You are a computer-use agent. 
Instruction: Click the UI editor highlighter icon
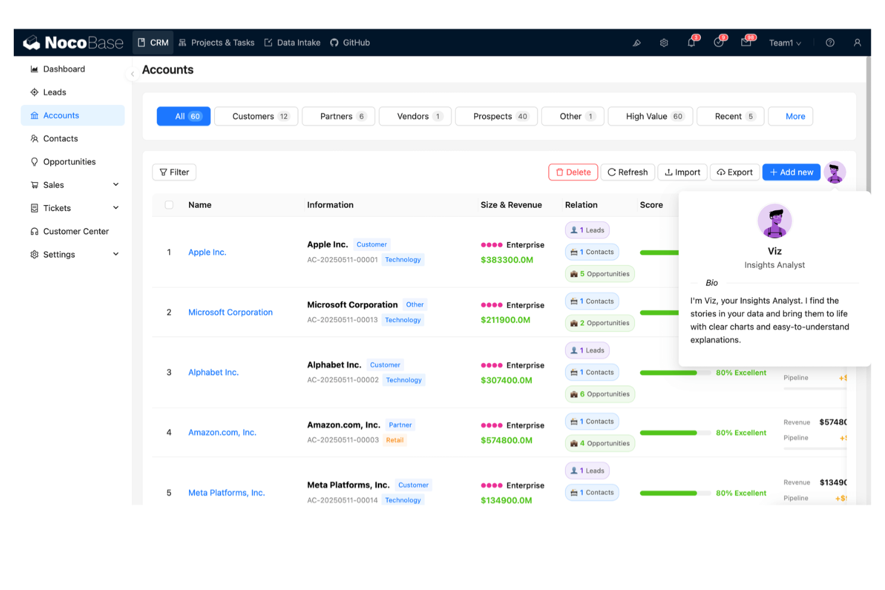(637, 43)
